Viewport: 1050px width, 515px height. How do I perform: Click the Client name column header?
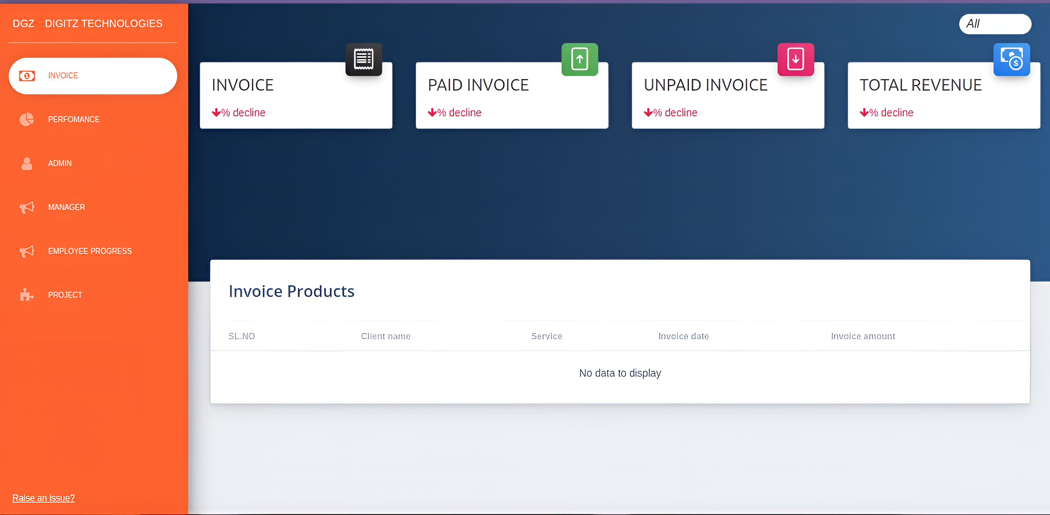coord(386,336)
